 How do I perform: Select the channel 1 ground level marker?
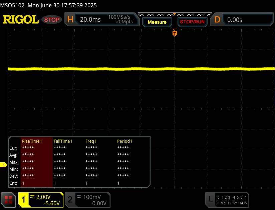[x=4, y=165]
